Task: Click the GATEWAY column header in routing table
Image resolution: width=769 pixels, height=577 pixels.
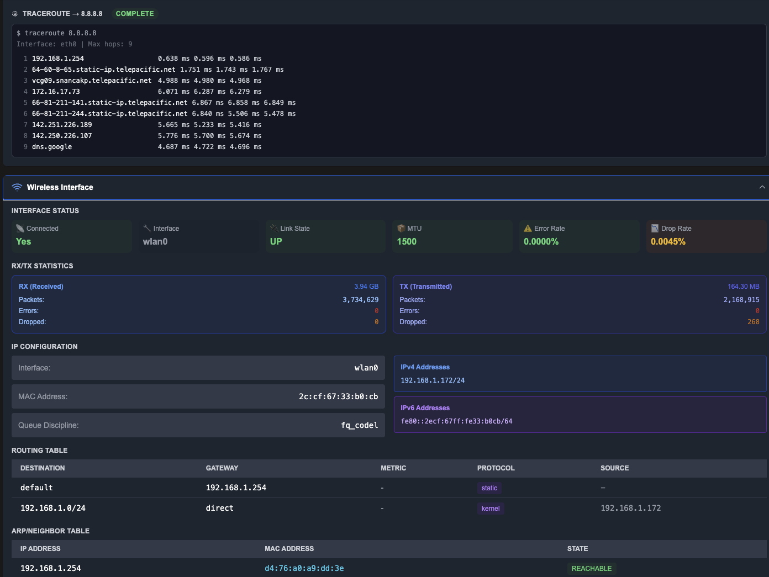Action: 222,468
